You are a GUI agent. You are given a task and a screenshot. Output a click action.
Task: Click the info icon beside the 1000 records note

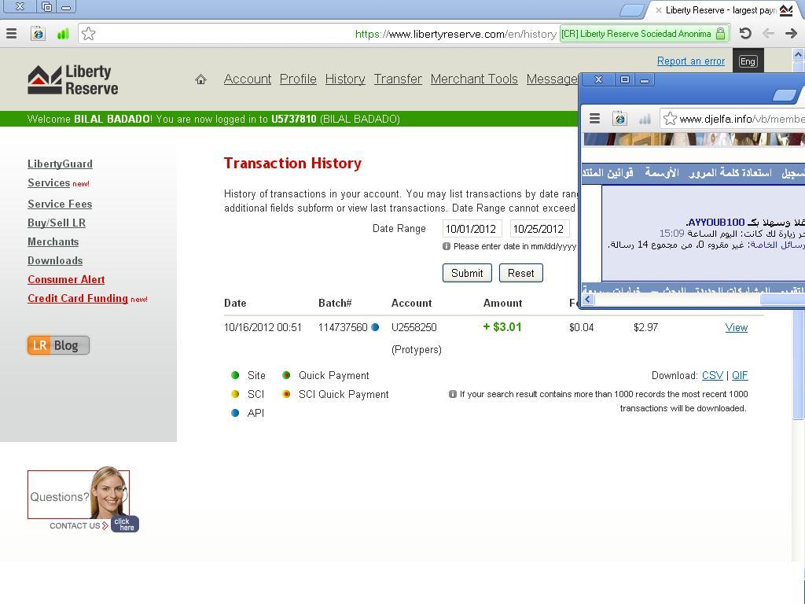coord(452,394)
